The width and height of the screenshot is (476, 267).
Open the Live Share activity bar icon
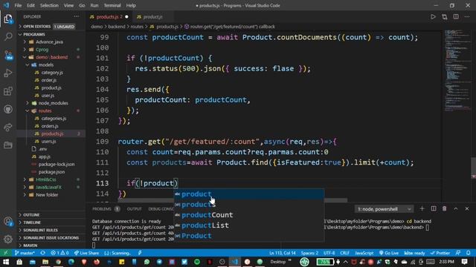coord(8,127)
